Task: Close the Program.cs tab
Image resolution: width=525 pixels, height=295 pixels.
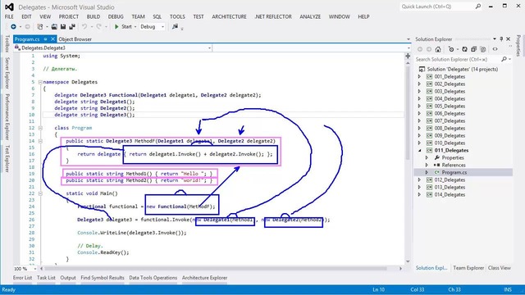Action: click(52, 39)
